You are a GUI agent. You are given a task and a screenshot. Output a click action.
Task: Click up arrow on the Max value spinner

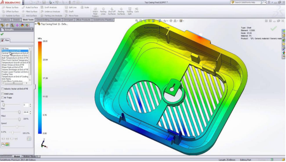[x=30, y=112]
